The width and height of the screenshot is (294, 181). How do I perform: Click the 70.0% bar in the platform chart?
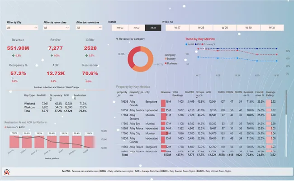click(x=89, y=142)
